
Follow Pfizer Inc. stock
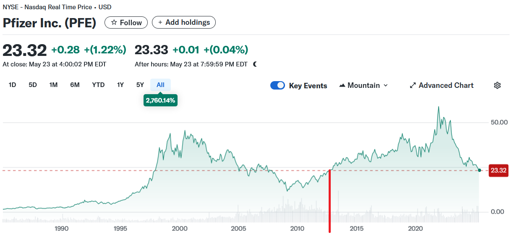(126, 22)
